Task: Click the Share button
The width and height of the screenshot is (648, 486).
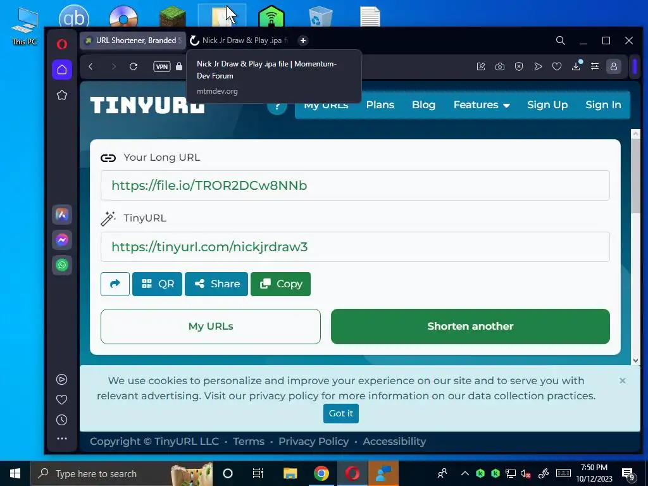Action: (x=216, y=284)
